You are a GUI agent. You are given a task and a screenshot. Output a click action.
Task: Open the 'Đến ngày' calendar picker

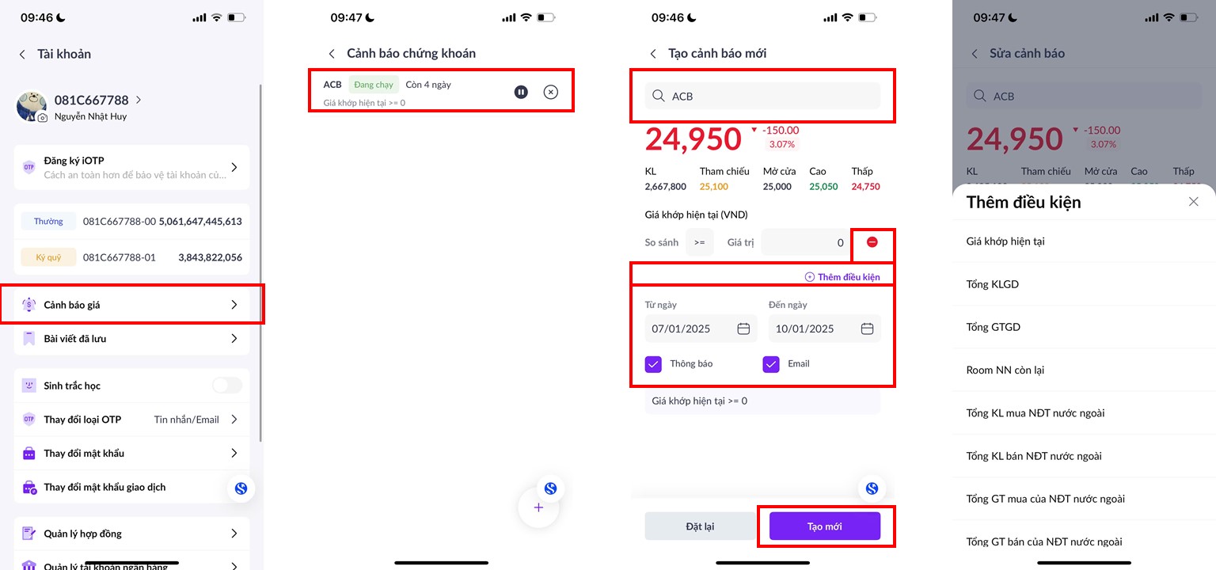867,329
